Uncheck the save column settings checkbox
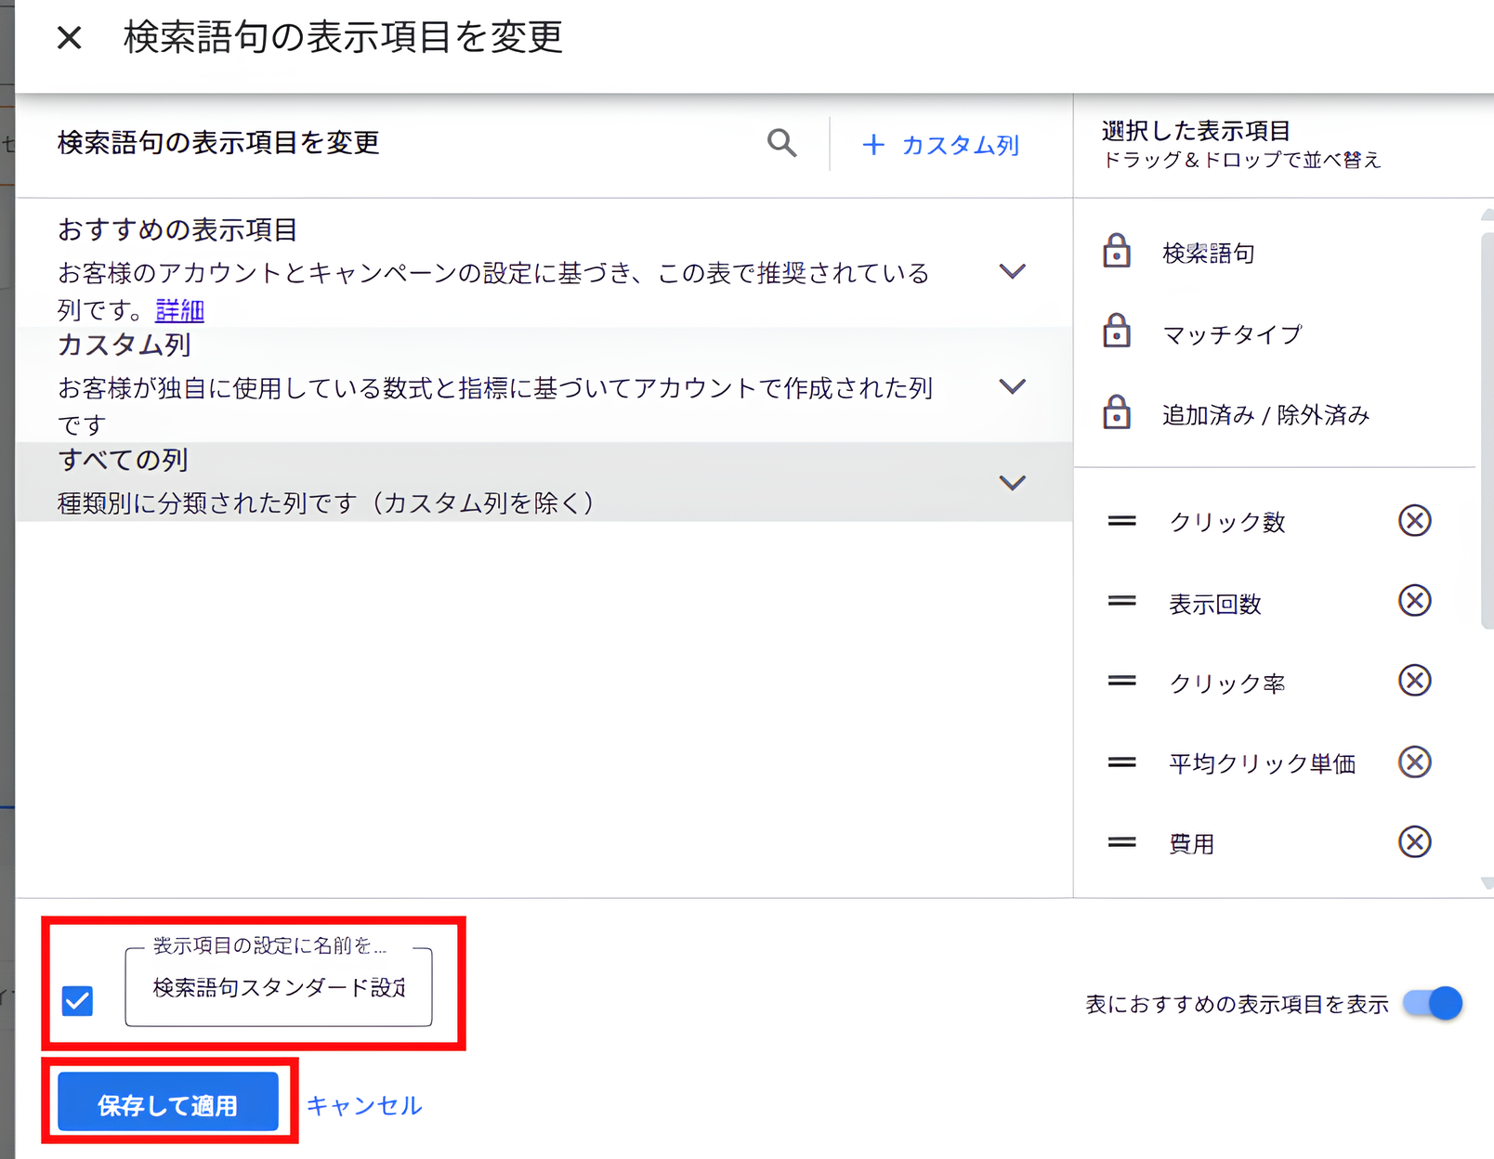 (76, 1001)
